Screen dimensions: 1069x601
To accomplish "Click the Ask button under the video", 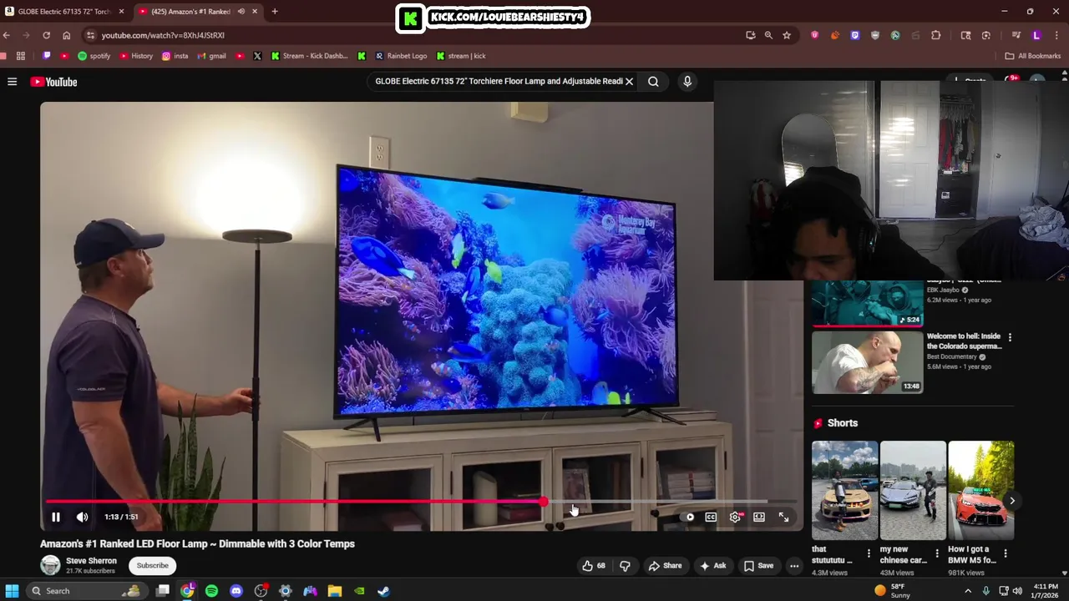I will pos(712,566).
